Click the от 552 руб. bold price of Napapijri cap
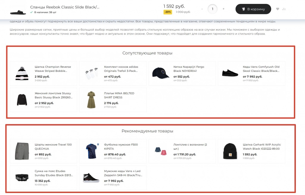305x195 pixels. click(181, 77)
